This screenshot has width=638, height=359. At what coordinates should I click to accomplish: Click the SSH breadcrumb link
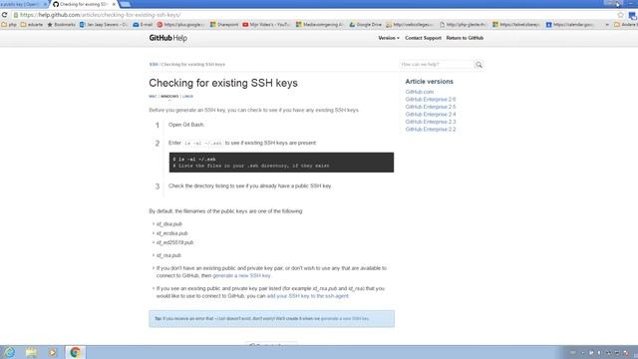(154, 64)
